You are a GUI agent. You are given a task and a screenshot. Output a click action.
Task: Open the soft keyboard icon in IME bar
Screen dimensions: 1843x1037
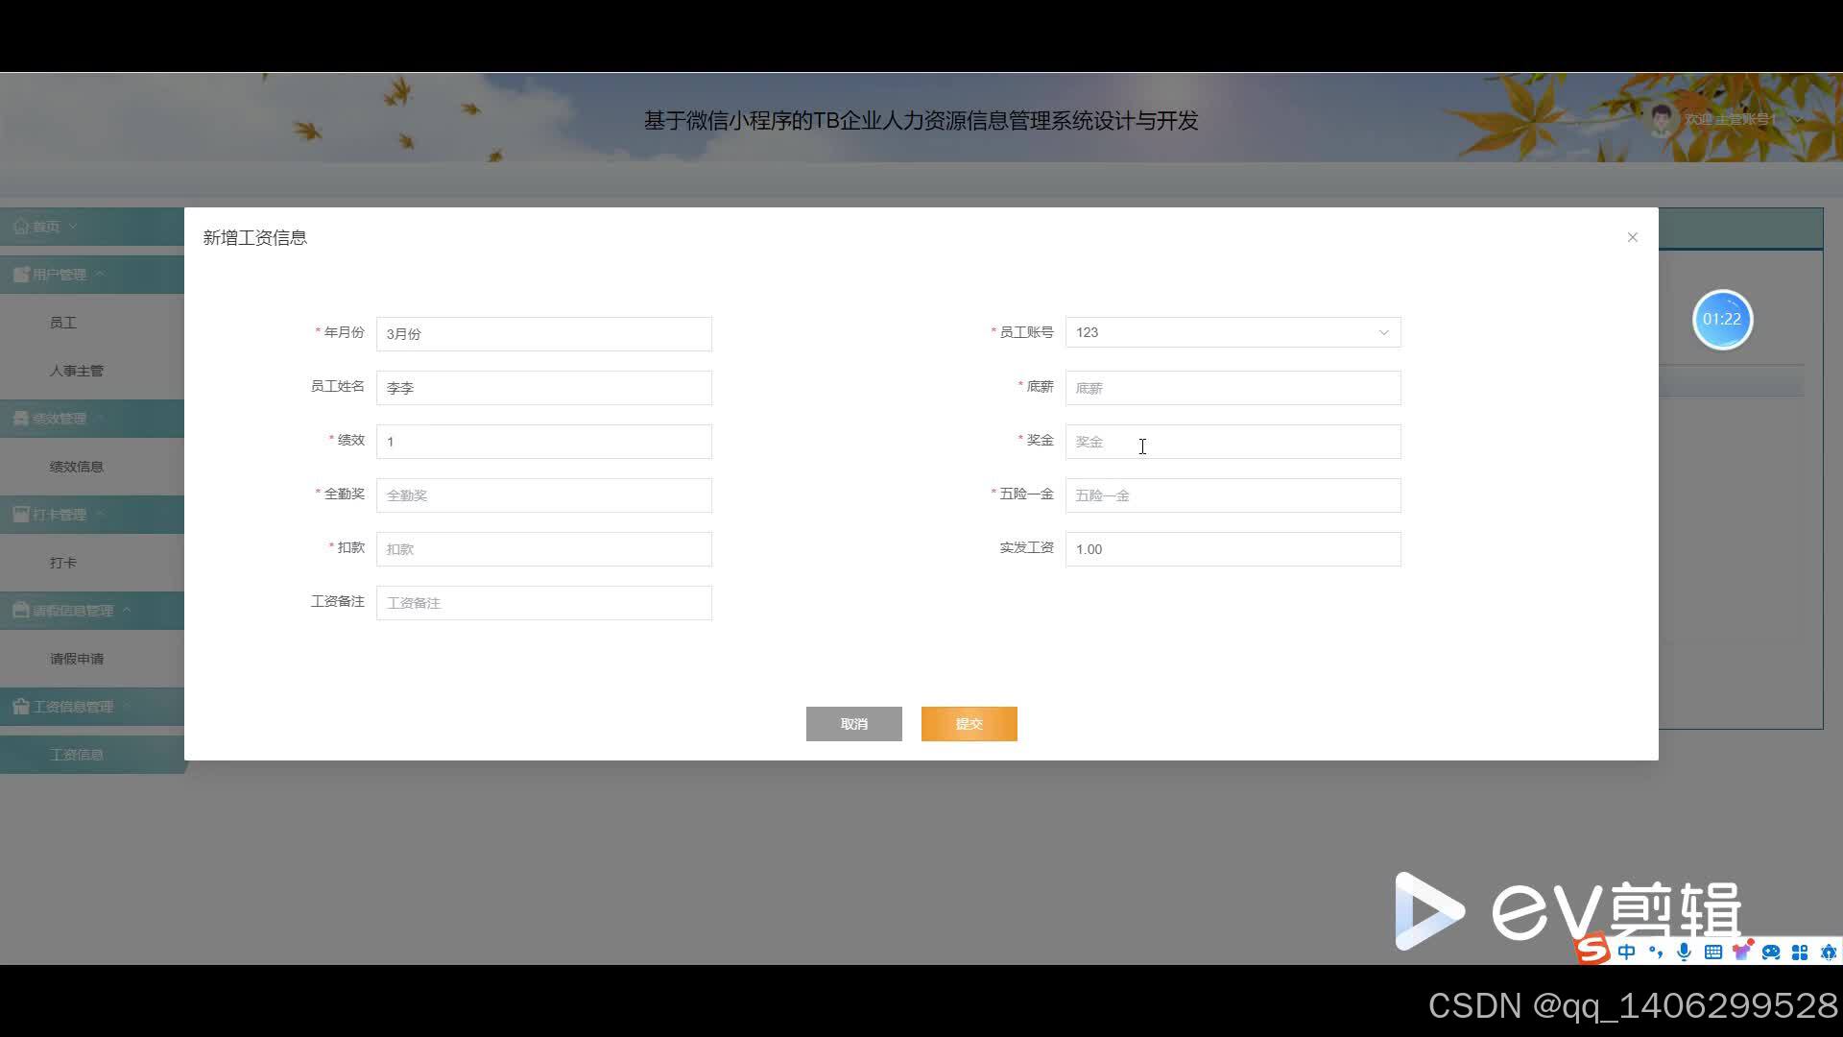[1713, 952]
